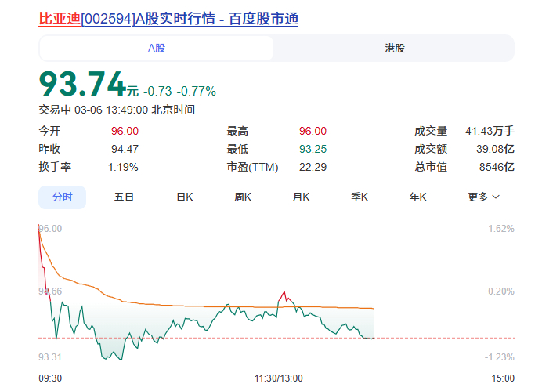The image size is (542, 391).
Task: Click the 15:00 time axis label
Action: click(503, 378)
